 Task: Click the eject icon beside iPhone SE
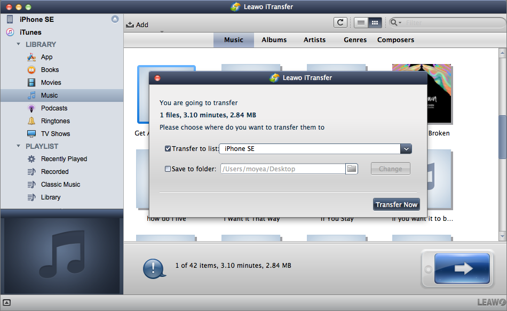[115, 19]
